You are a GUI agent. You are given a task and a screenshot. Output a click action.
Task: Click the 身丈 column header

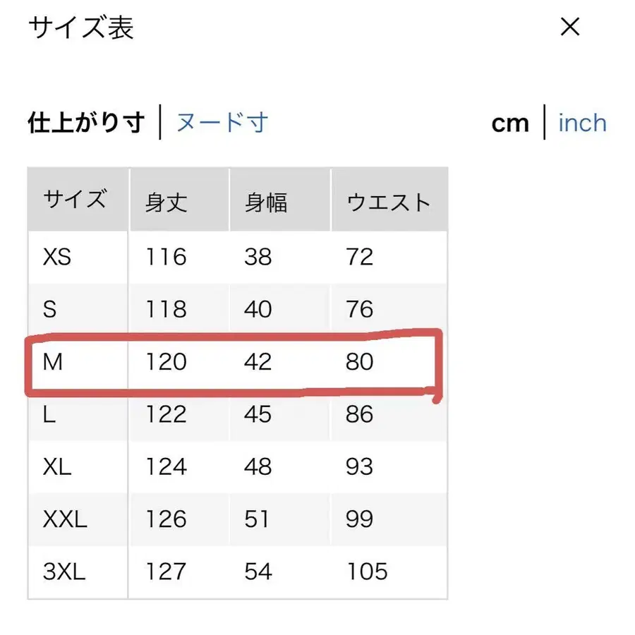(x=166, y=202)
